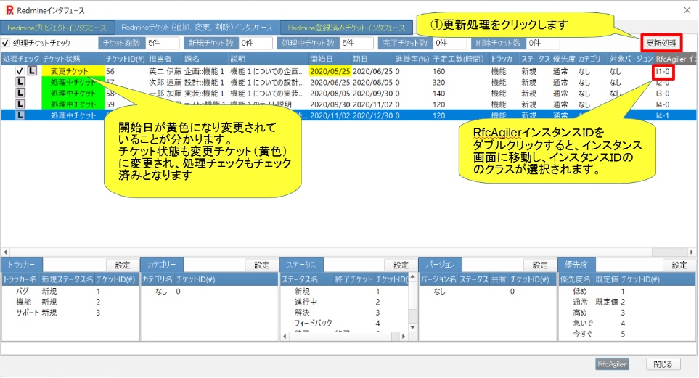699x378 pixels.
Task: Click the I4-1 instance ID in selected row
Action: [x=663, y=115]
